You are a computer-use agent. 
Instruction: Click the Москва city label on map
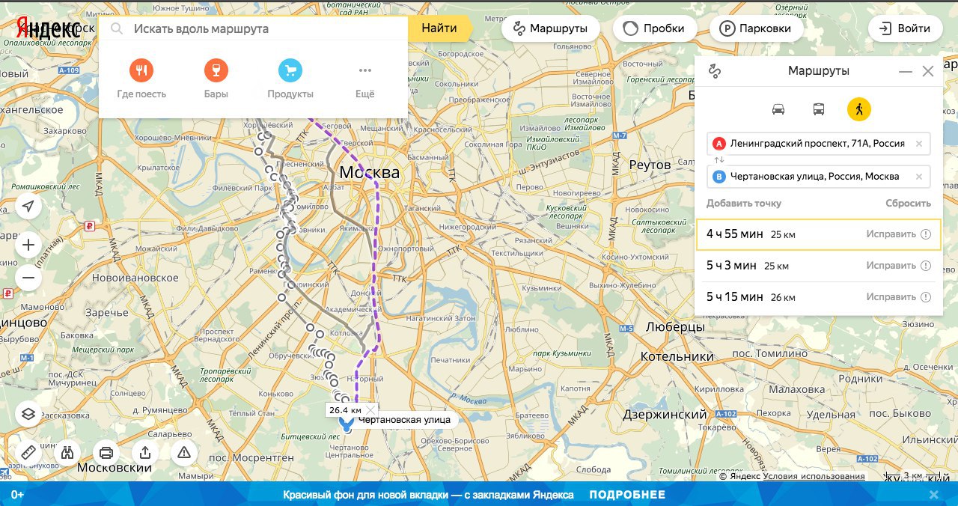[x=370, y=173]
